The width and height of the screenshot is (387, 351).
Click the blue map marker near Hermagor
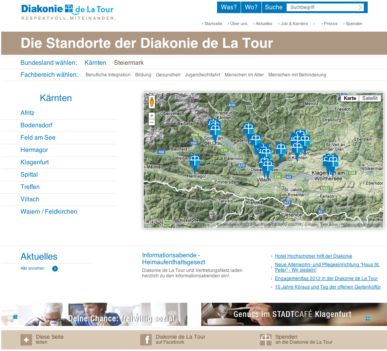pyautogui.click(x=195, y=160)
